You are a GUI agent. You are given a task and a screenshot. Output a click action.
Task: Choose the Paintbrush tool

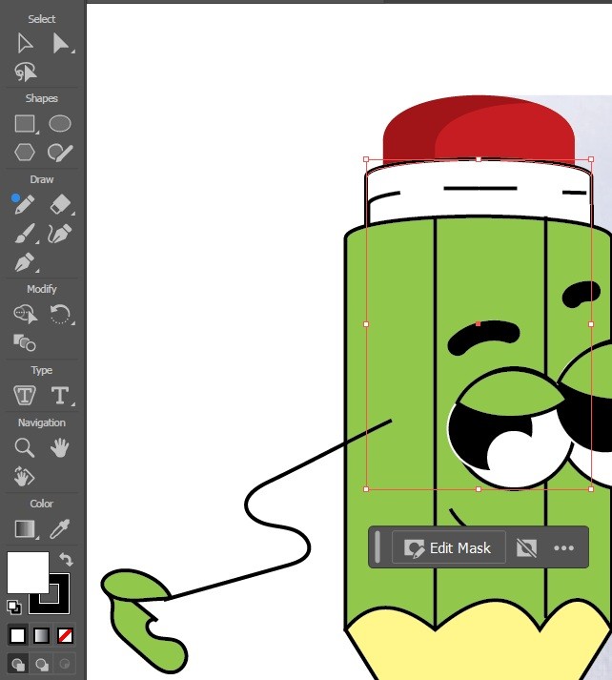pos(25,234)
